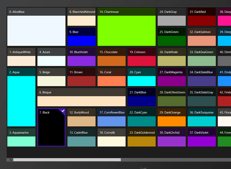The width and height of the screenshot is (231, 169).
Task: Click the checkmark on the Black tile
Action: (x=63, y=111)
